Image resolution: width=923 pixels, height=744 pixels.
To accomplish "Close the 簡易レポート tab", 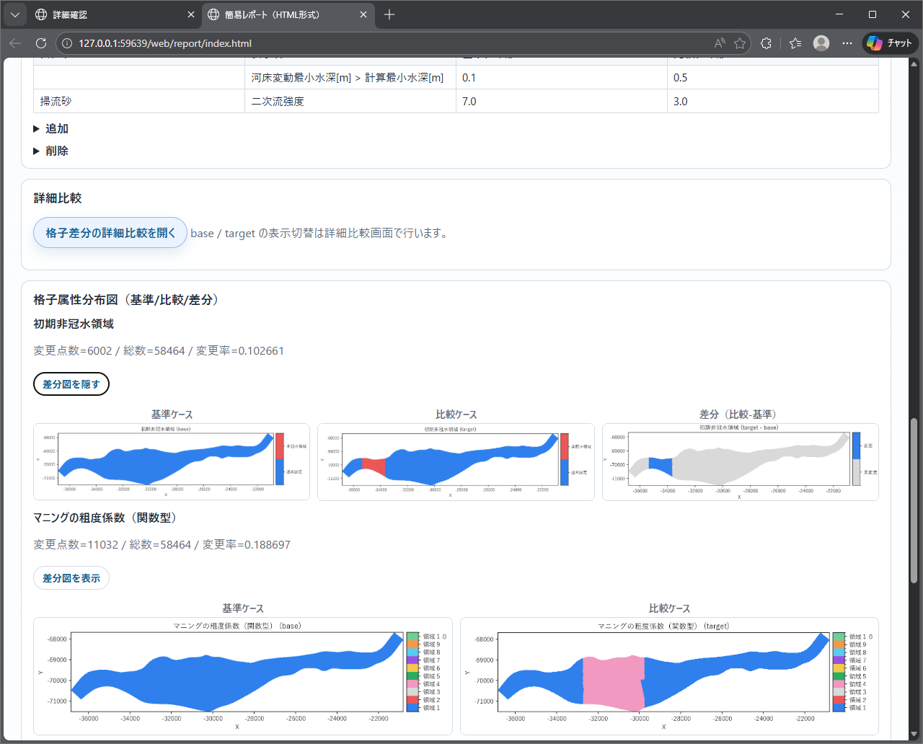I will pyautogui.click(x=363, y=14).
